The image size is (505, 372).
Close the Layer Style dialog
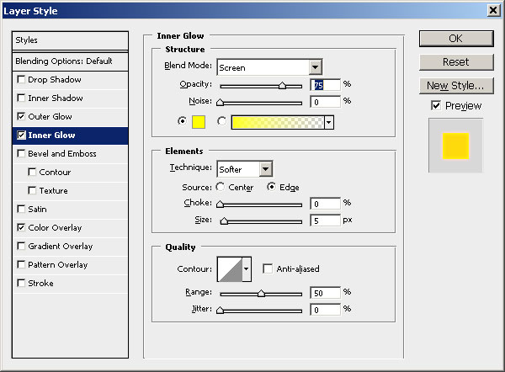pyautogui.click(x=493, y=11)
